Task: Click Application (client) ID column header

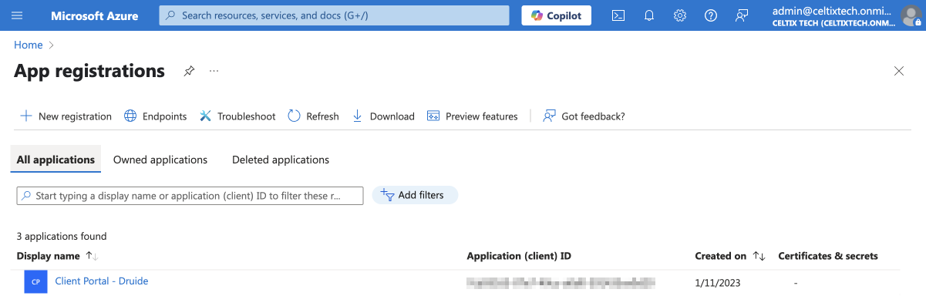Action: 519,256
